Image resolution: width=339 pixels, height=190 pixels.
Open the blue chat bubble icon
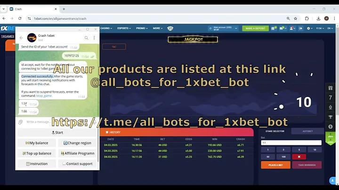pyautogui.click(x=332, y=181)
